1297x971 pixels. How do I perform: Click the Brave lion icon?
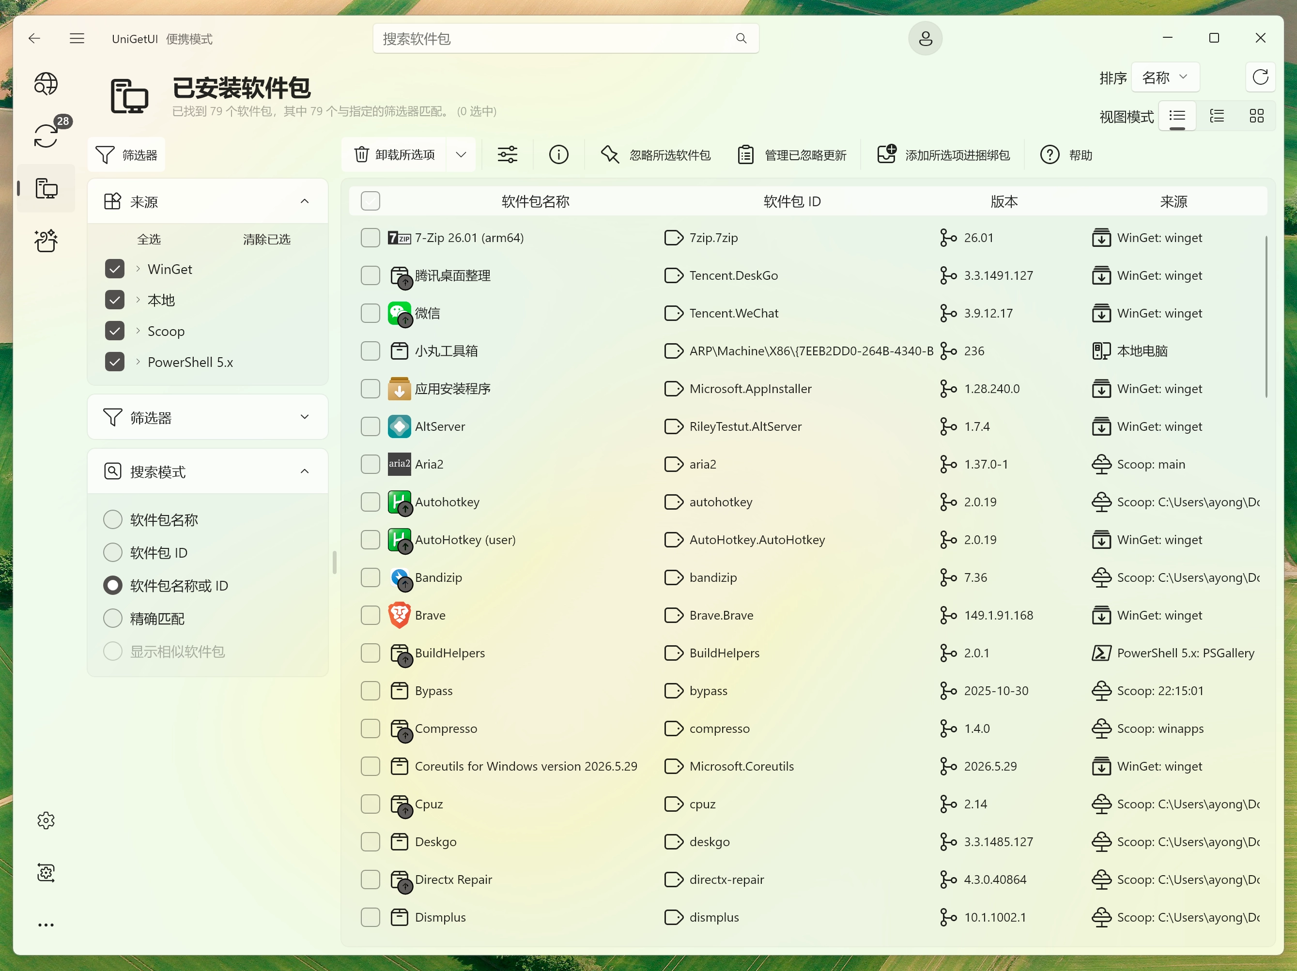coord(399,615)
